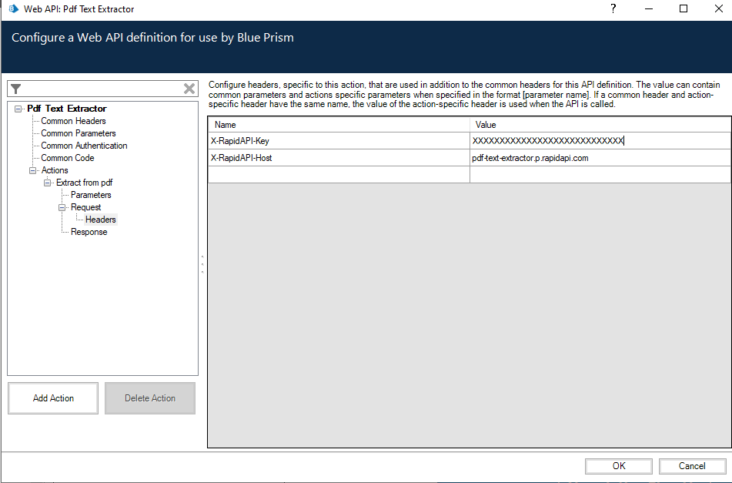732x483 pixels.
Task: Open the Response node under Extract from pdf
Action: 89,232
